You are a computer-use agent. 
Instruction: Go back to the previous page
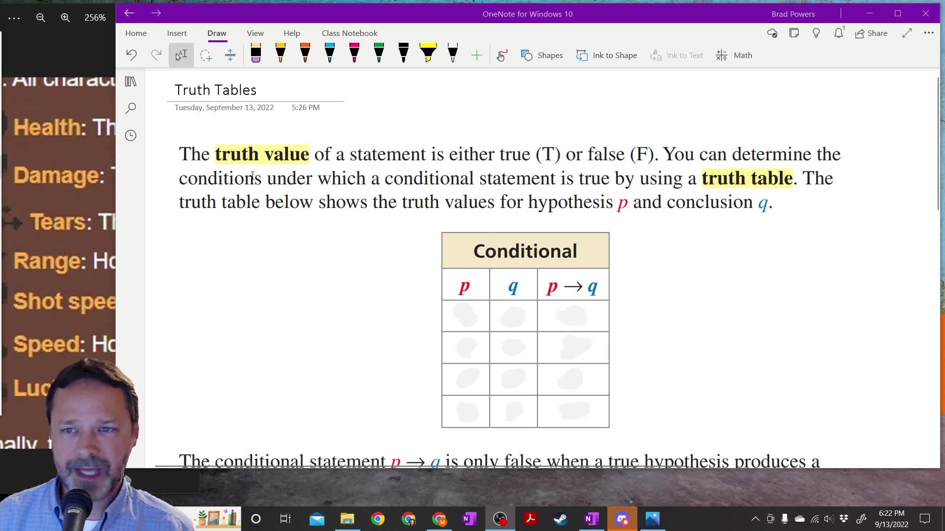[129, 13]
